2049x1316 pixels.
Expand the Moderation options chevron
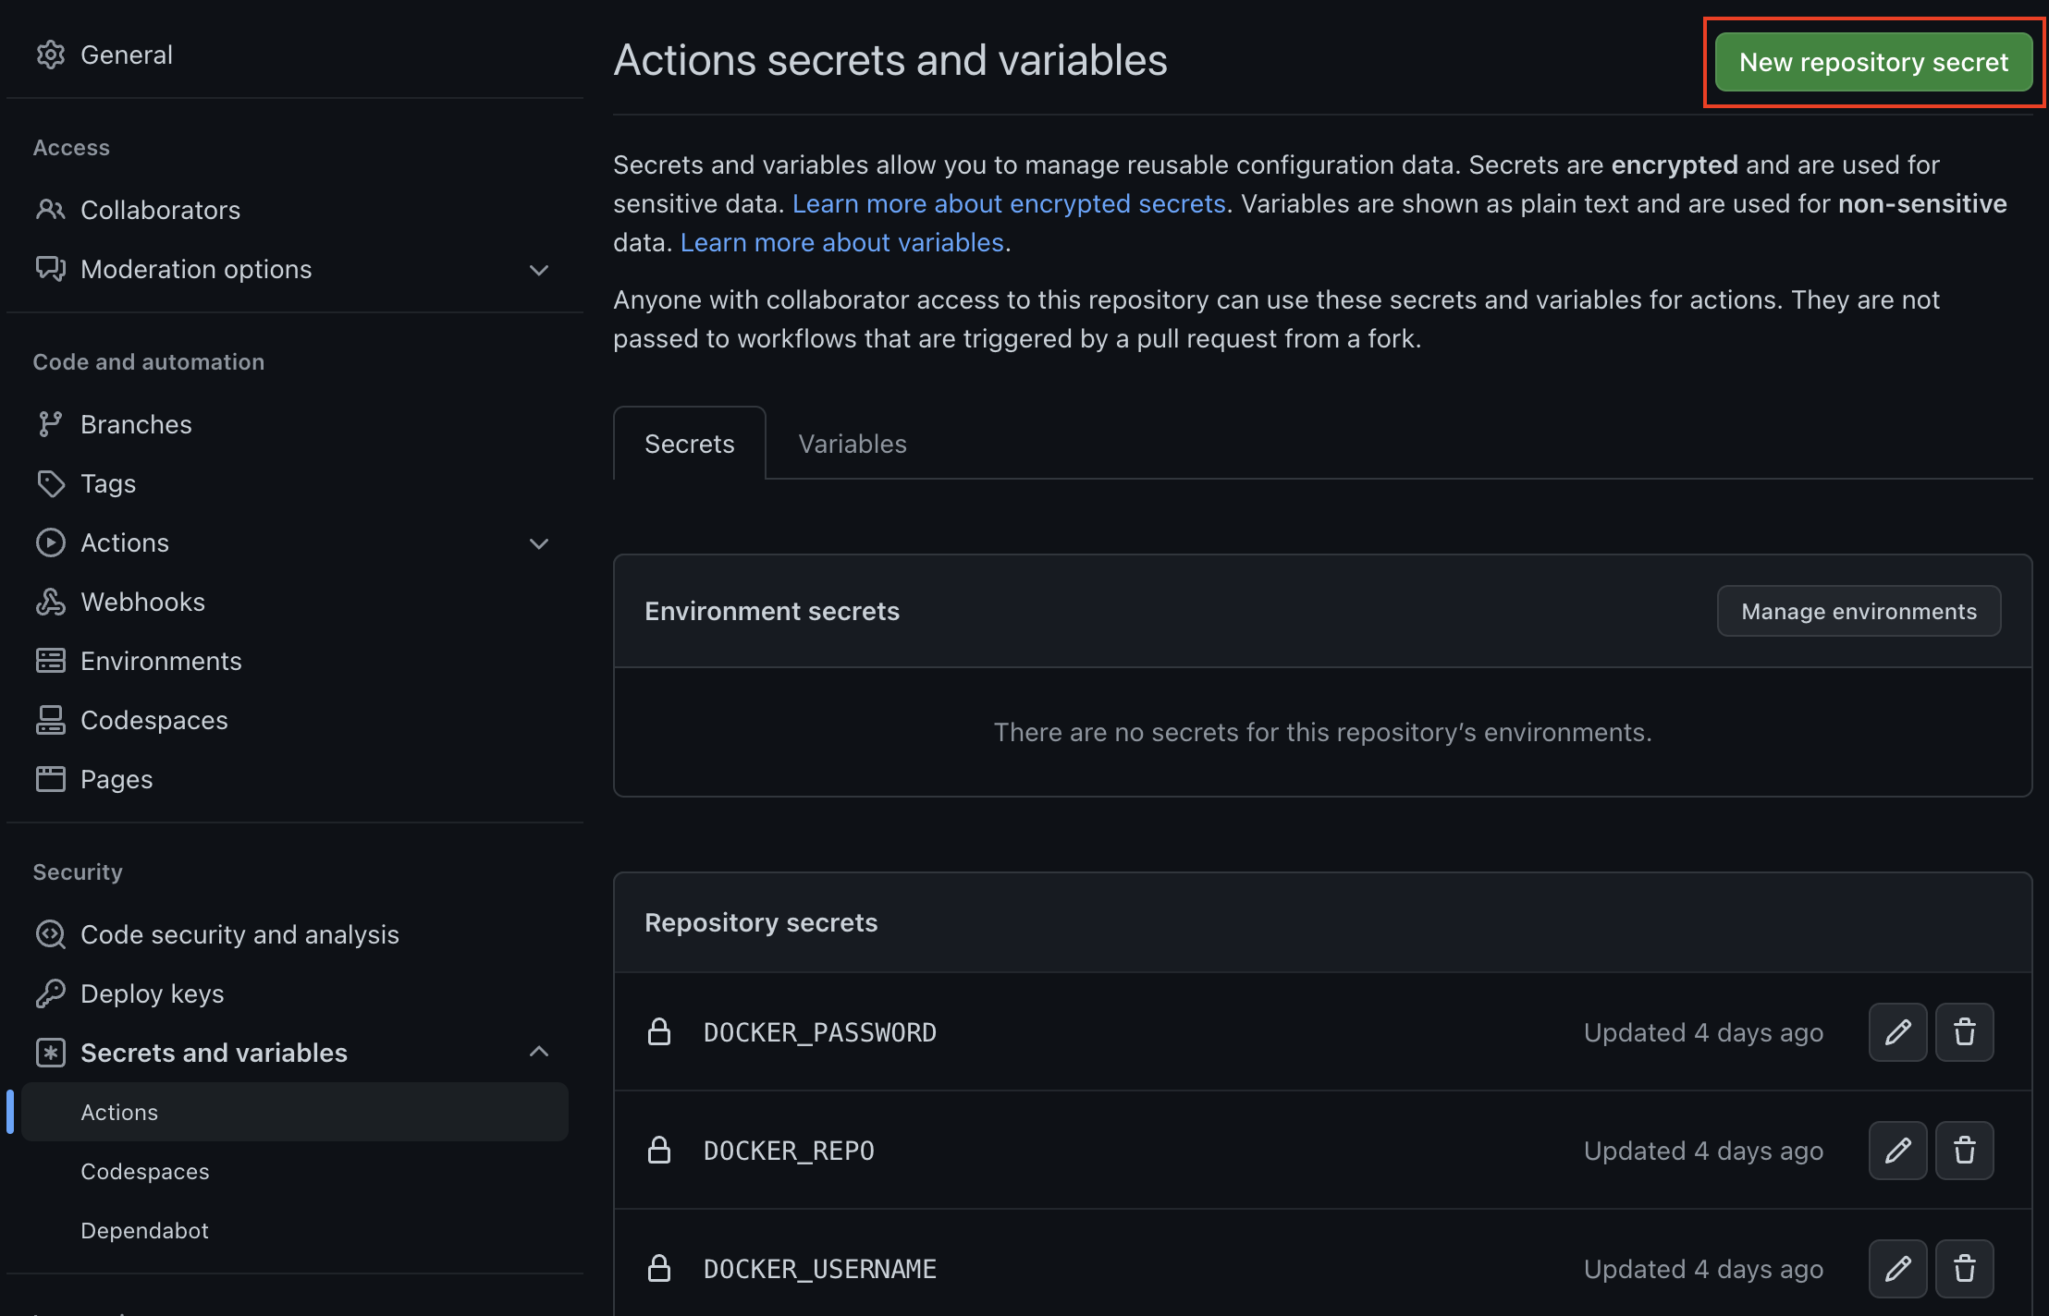click(x=539, y=270)
